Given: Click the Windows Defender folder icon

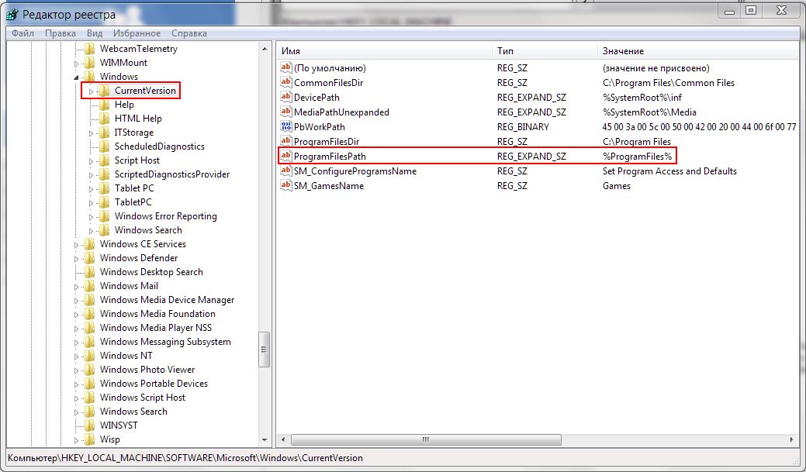Looking at the screenshot, I should (x=89, y=258).
